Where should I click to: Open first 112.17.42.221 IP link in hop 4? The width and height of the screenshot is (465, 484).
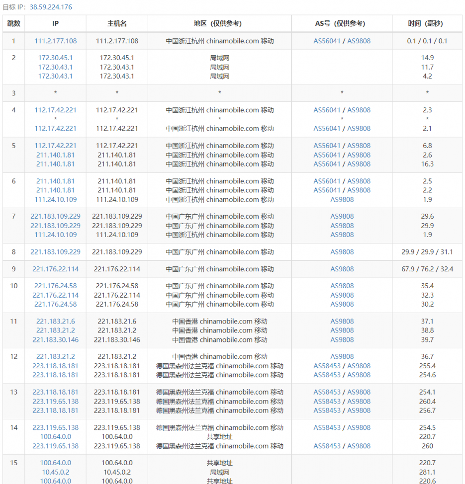(56, 110)
